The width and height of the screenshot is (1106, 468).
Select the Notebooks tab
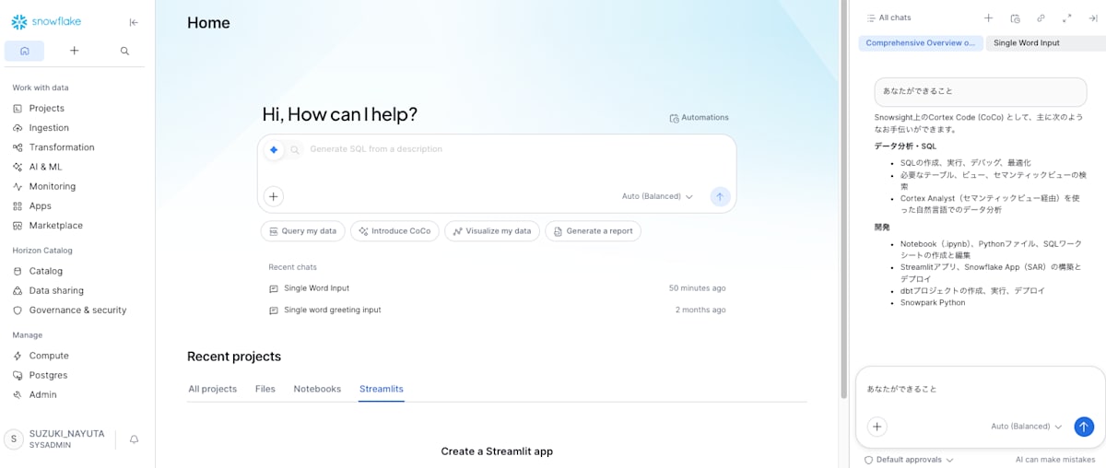[317, 389]
